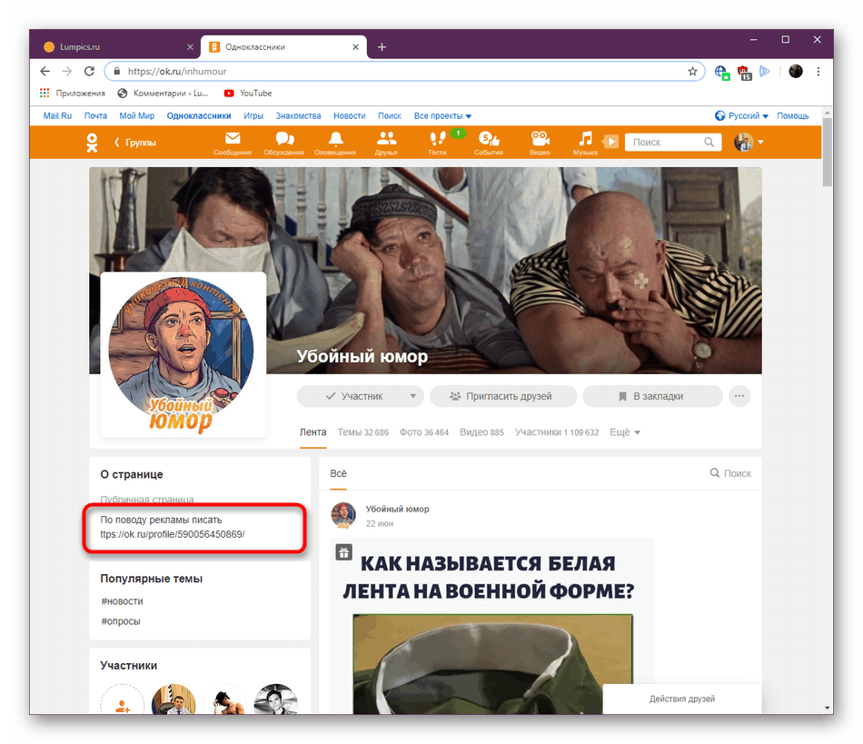Click Убойный юмор post author name

coord(397,509)
